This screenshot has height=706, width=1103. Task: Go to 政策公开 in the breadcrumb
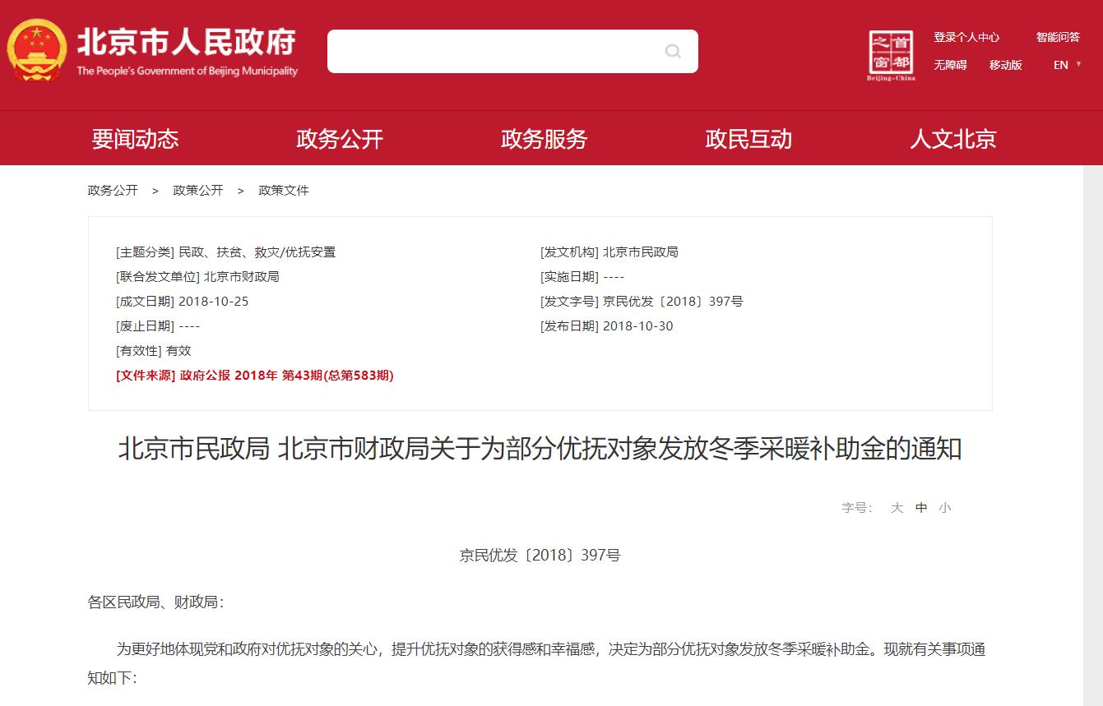coord(198,190)
